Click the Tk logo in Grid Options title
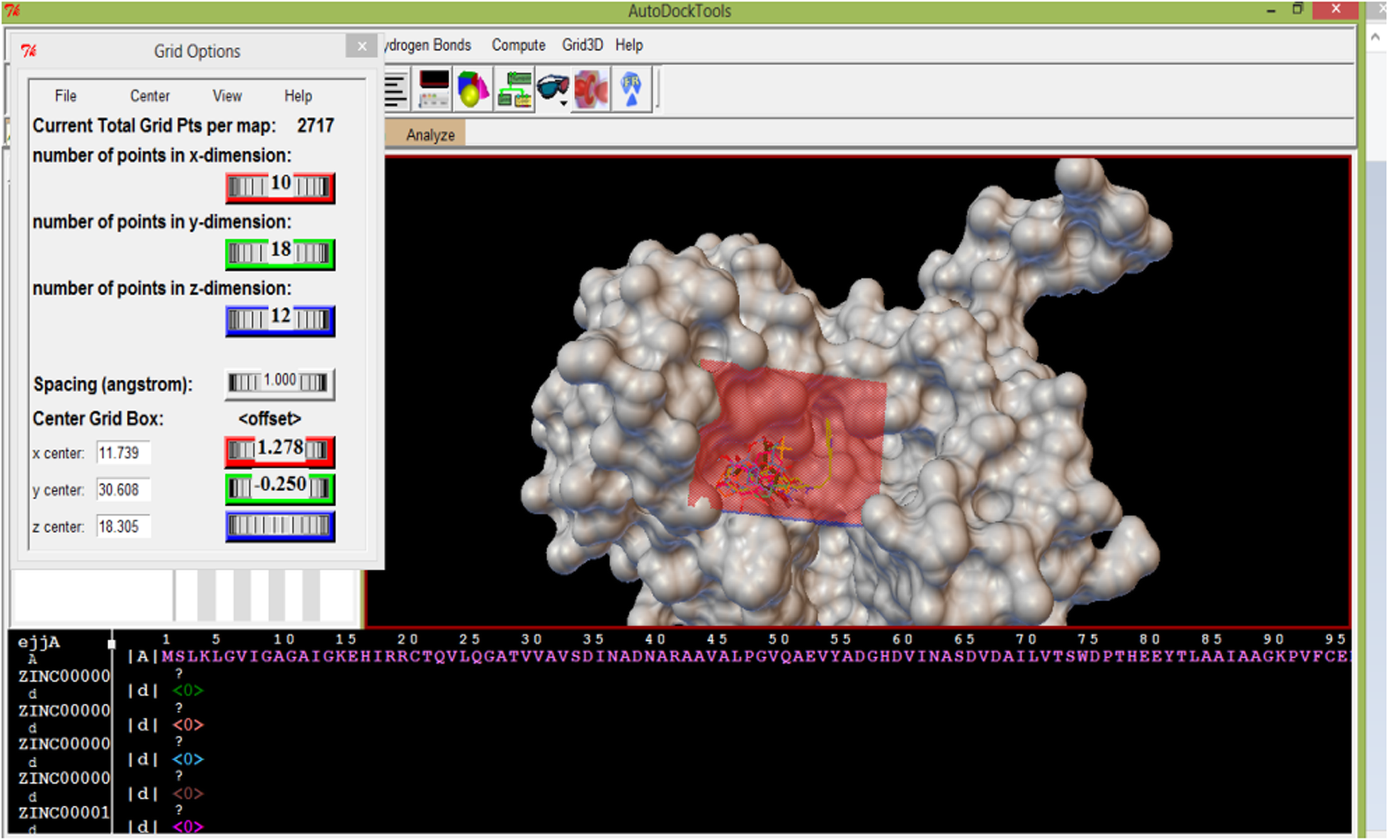The width and height of the screenshot is (1388, 840). point(29,51)
